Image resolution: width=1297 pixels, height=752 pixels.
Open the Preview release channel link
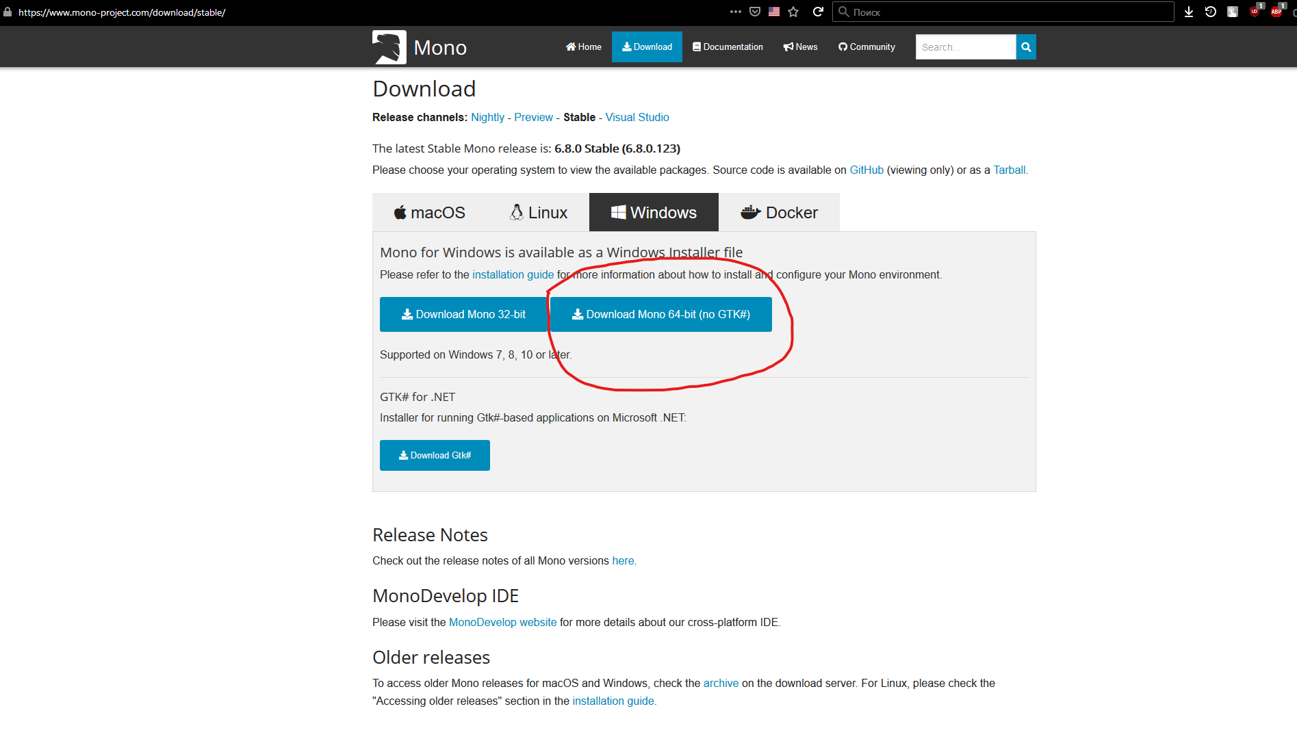[533, 117]
